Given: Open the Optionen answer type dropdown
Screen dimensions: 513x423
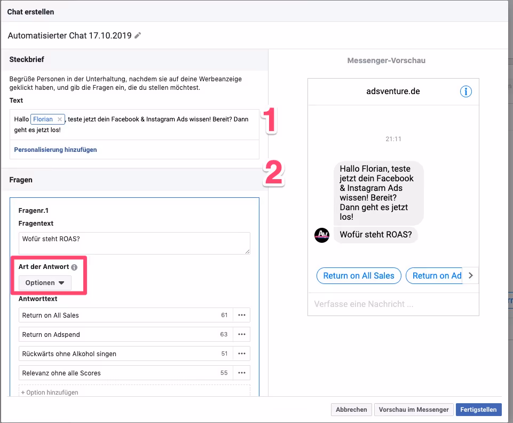Looking at the screenshot, I should (45, 283).
